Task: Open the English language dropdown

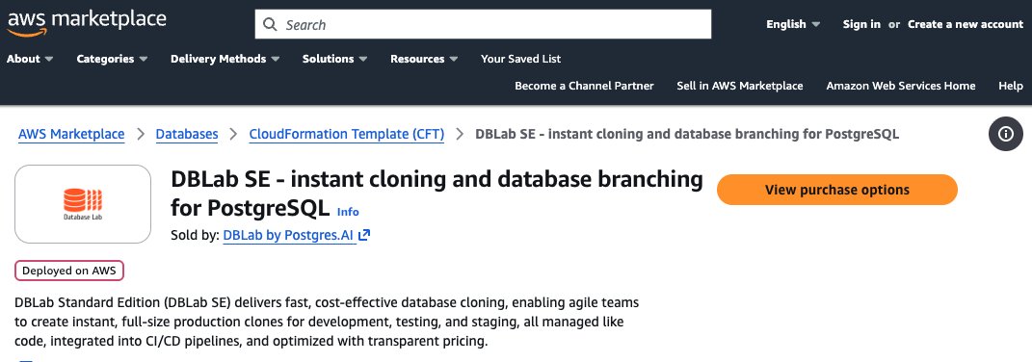Action: tap(793, 24)
